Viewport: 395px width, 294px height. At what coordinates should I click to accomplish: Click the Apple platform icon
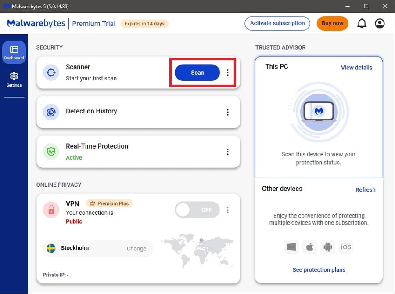pyautogui.click(x=309, y=247)
